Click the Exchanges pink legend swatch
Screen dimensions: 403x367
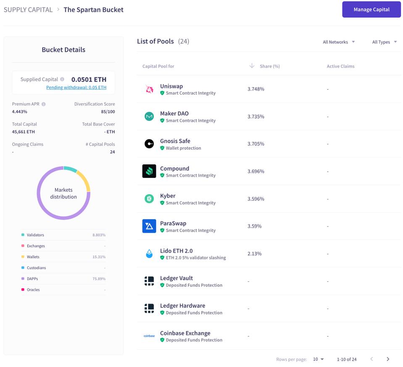click(x=23, y=246)
